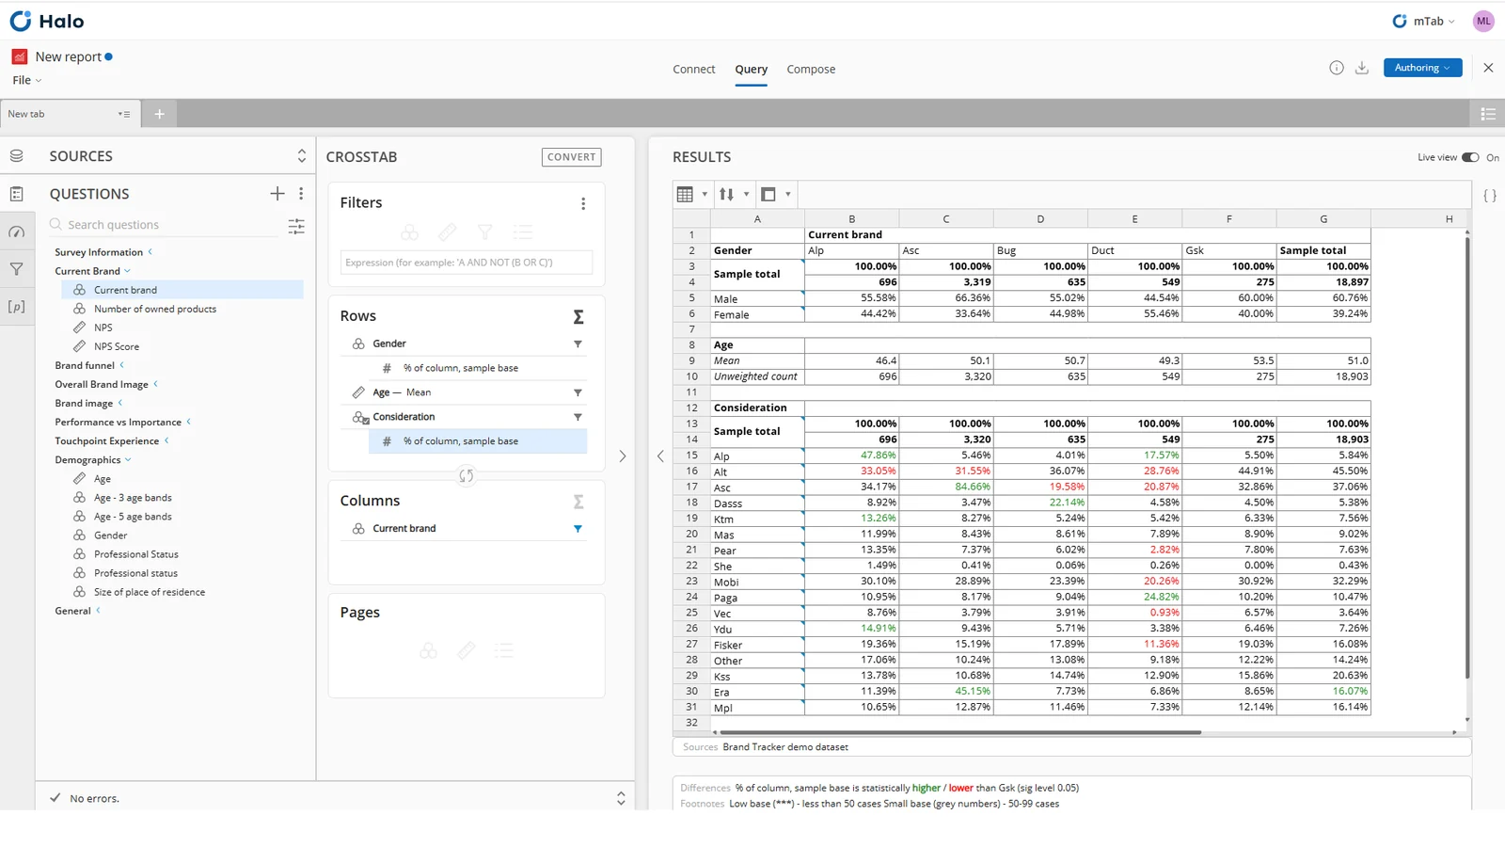Switch to the Connect tab
This screenshot has height=847, width=1505.
coord(694,70)
